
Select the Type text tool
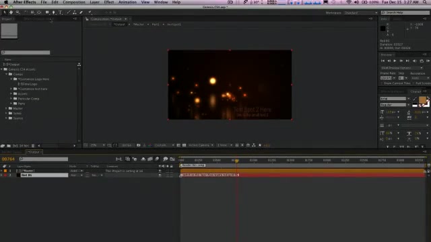(61, 12)
